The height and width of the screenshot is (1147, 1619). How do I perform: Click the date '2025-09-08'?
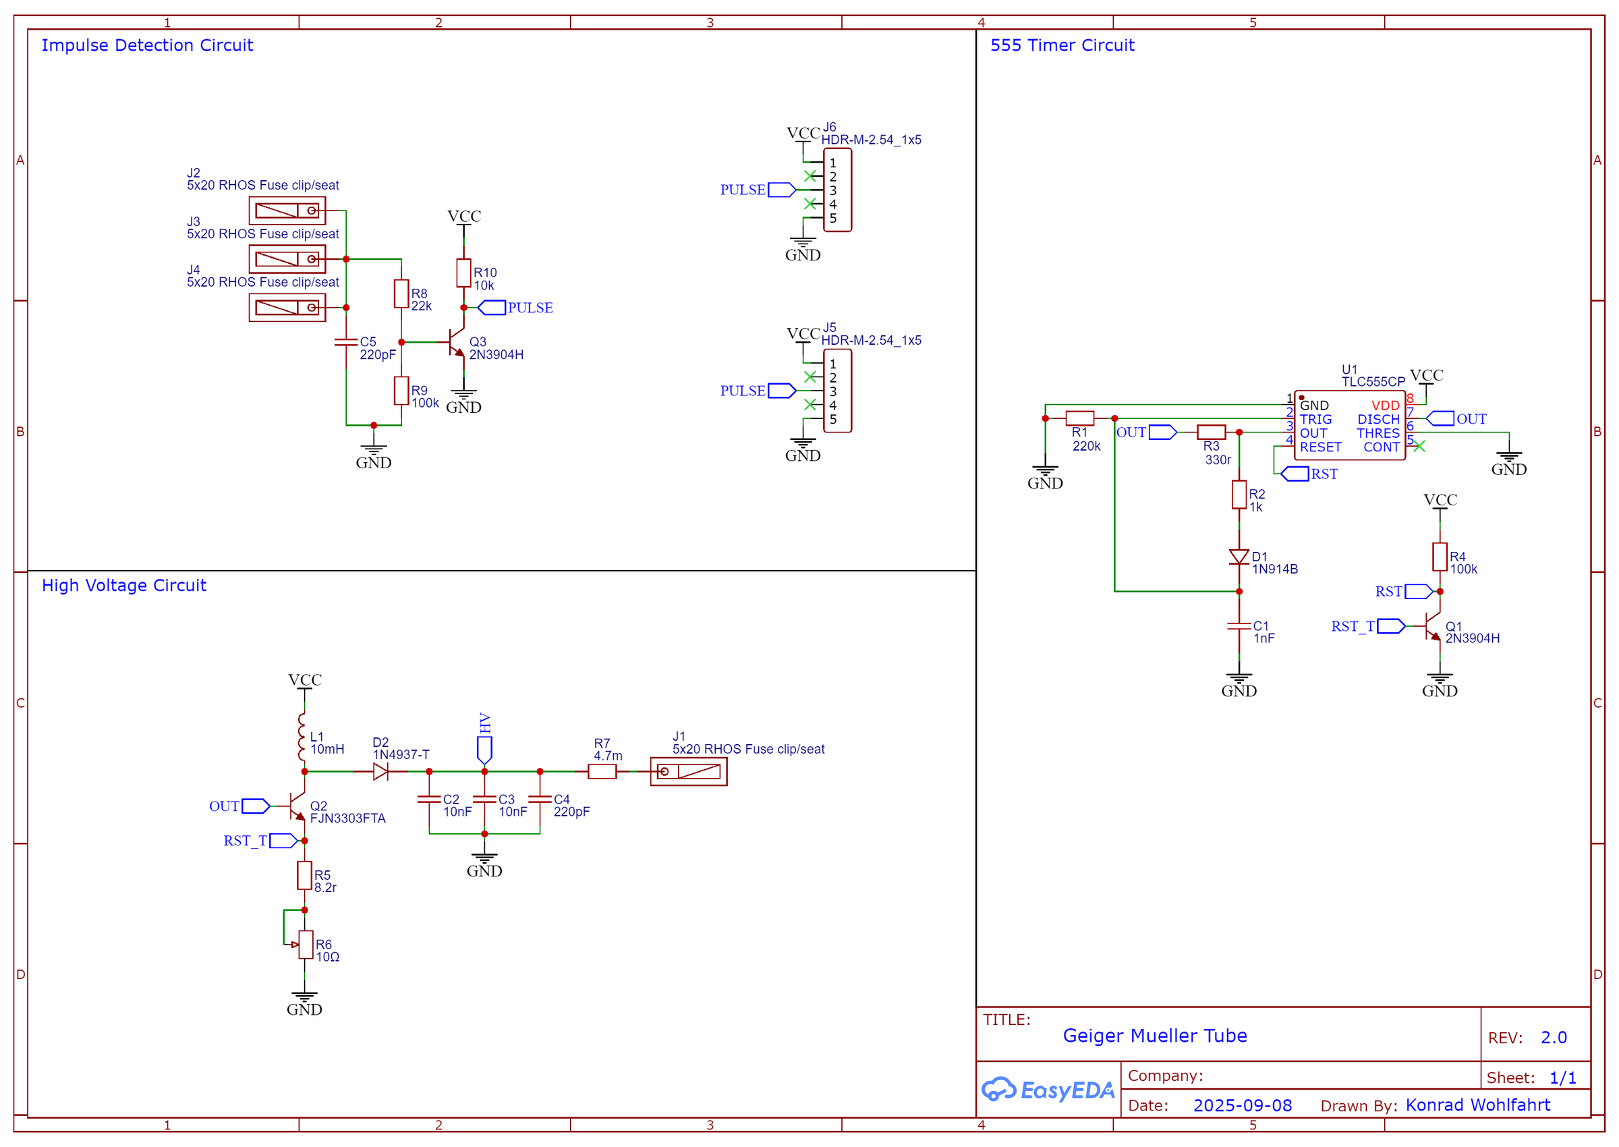[x=1242, y=1106]
